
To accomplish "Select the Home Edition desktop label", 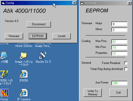I will (x=24, y=46).
